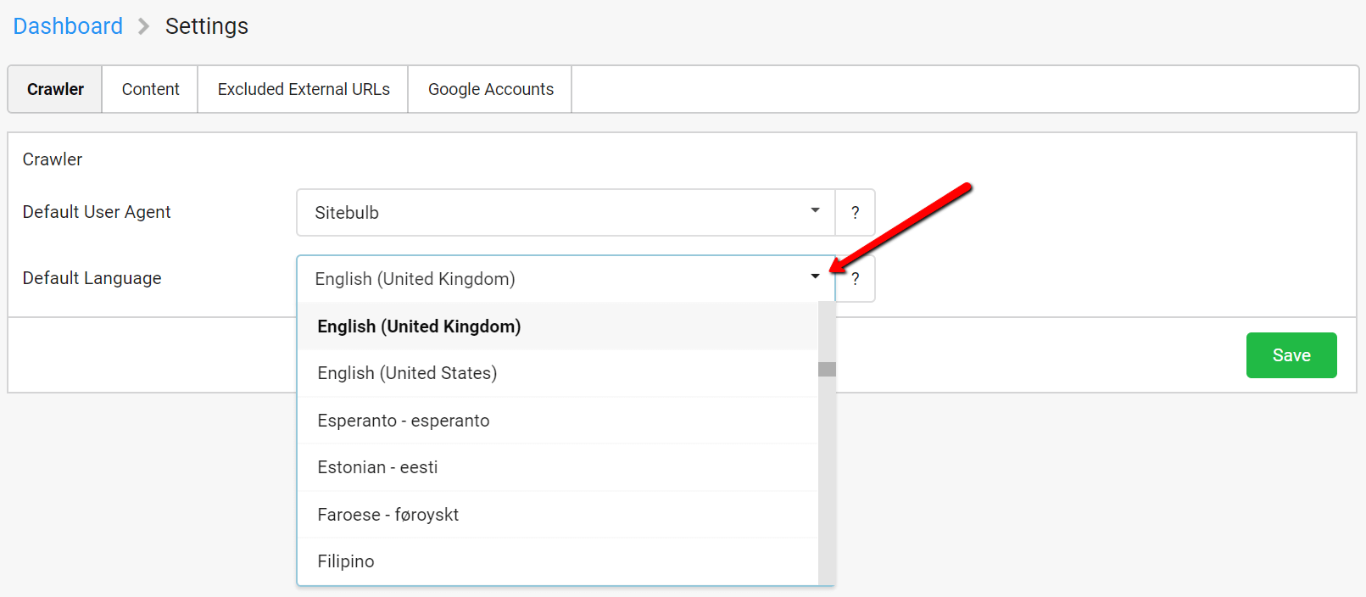This screenshot has height=597, width=1366.
Task: Click the English (United Kingdom) language field
Action: pos(566,279)
